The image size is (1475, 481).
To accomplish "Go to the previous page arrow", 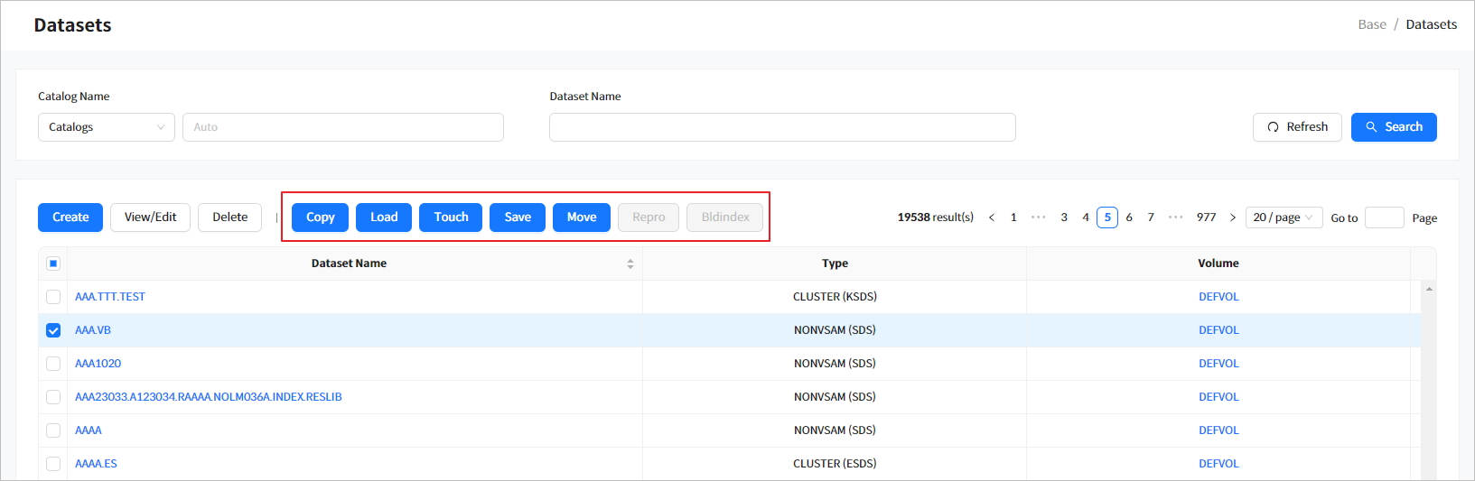I will click(x=992, y=217).
